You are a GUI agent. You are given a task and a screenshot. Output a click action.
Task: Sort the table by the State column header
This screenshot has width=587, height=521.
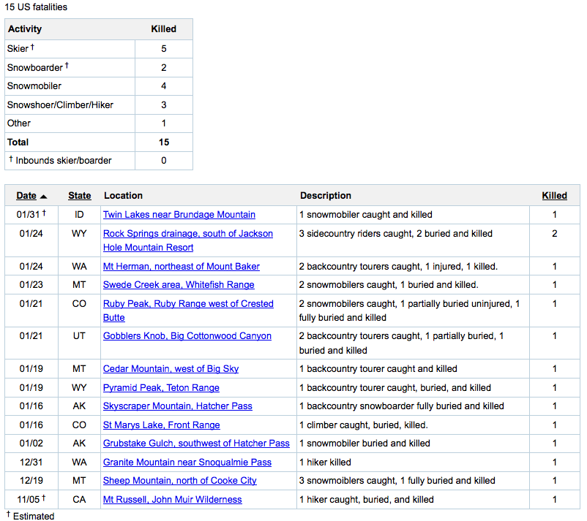(x=79, y=196)
